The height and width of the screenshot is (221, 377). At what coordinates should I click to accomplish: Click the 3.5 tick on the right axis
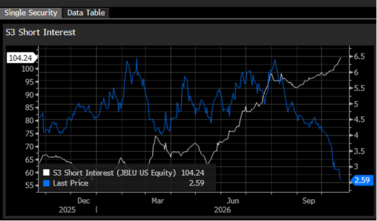[x=360, y=152]
